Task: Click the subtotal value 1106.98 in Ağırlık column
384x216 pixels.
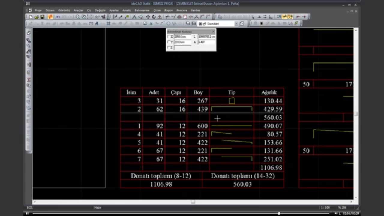Action: point(271,167)
